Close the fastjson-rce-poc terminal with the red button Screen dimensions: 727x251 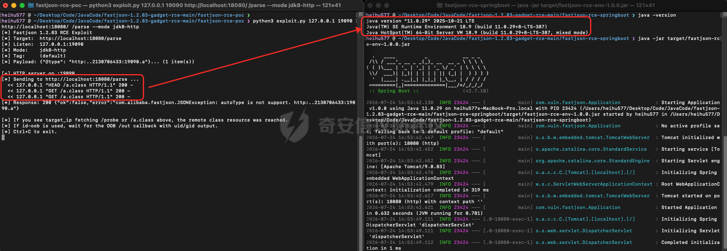point(5,5)
